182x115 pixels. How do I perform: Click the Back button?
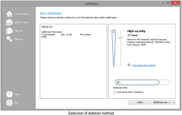pos(140,102)
